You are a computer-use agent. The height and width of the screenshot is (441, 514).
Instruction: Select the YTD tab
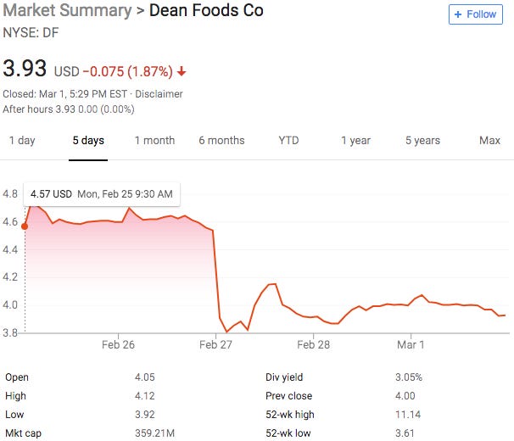(288, 141)
